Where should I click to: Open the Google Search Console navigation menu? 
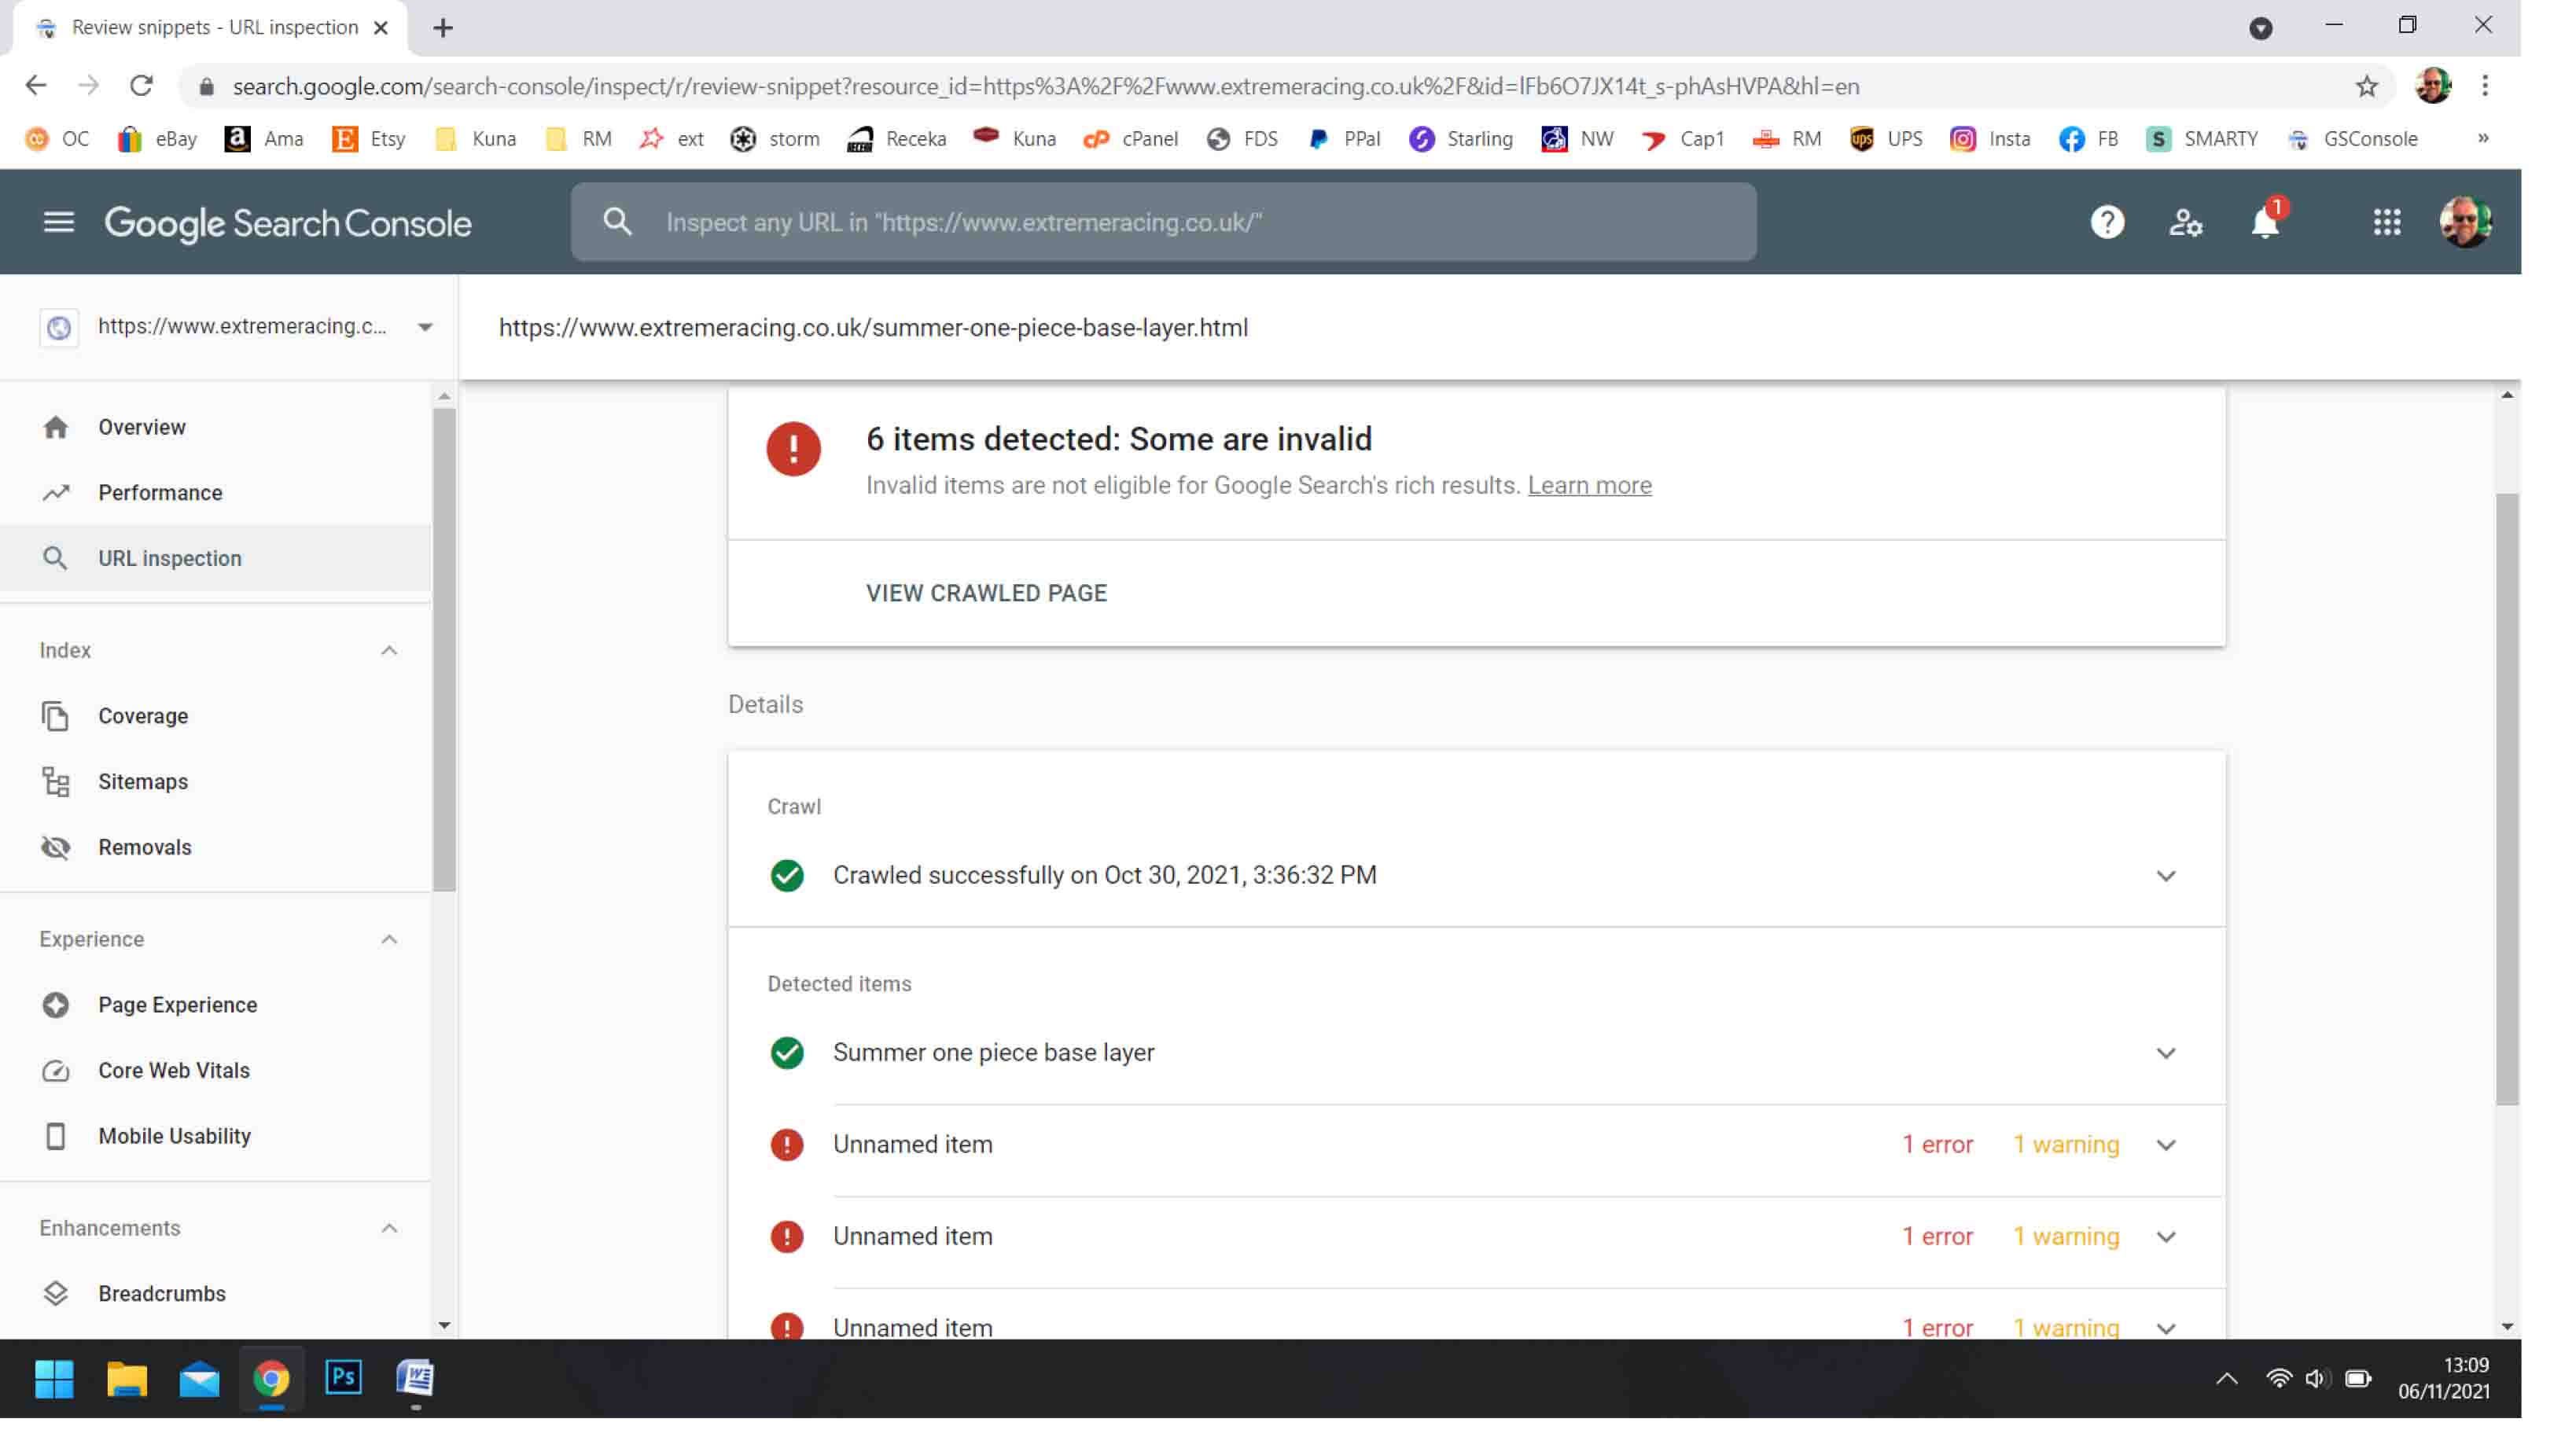click(x=59, y=222)
